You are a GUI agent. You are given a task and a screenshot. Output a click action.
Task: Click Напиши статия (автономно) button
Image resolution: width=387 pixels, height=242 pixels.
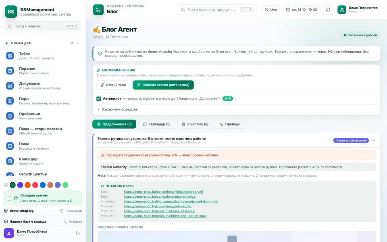(163, 85)
